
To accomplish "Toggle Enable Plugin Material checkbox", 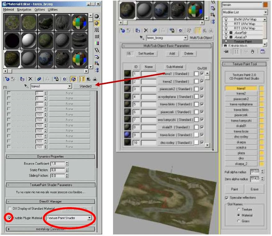I will (x=10, y=218).
